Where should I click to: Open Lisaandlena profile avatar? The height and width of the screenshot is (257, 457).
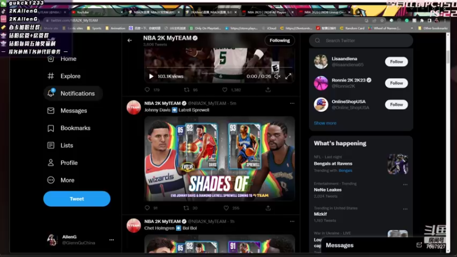pyautogui.click(x=321, y=62)
